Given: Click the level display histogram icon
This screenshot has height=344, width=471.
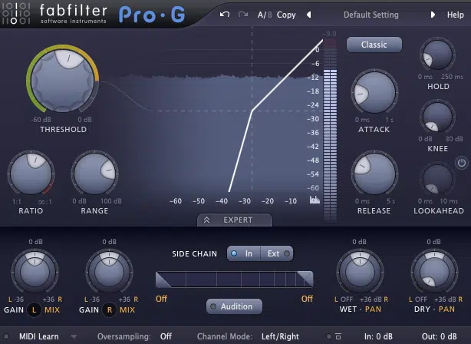Looking at the screenshot, I should pos(315,200).
